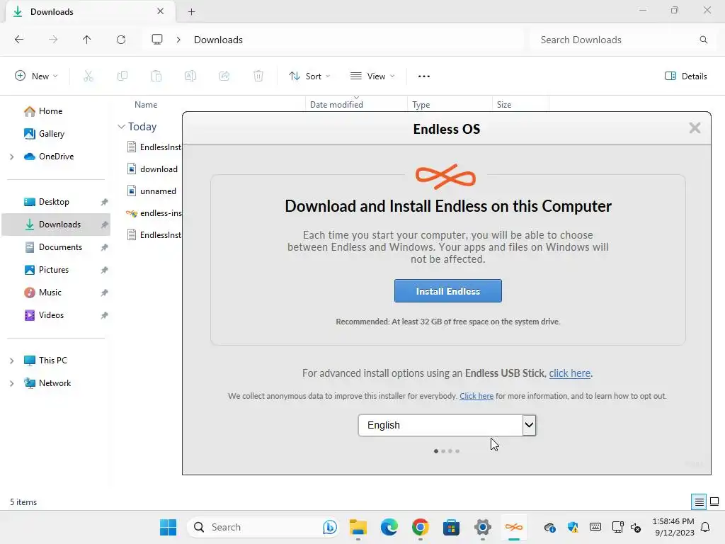
Task: Open the Windows Start menu
Action: 168,527
